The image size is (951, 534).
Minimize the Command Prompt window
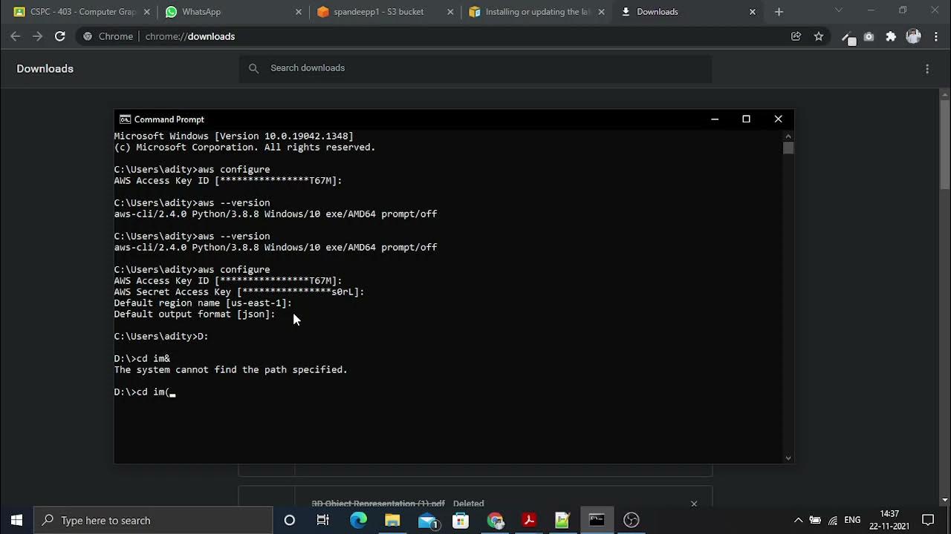(x=715, y=119)
